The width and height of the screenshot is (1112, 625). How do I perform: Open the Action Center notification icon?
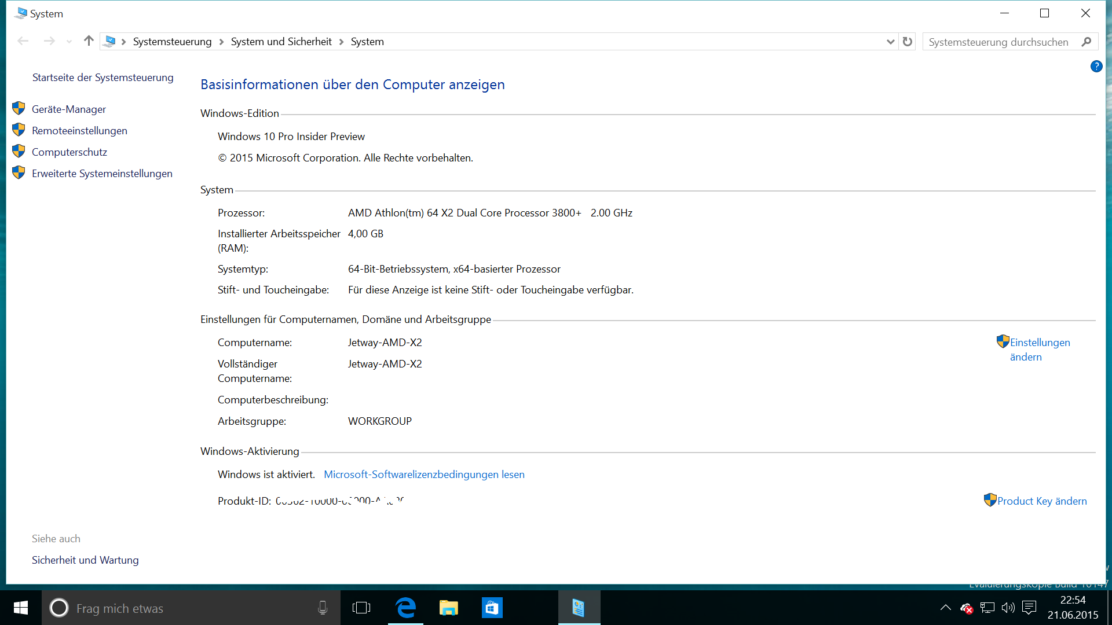[x=1029, y=608]
